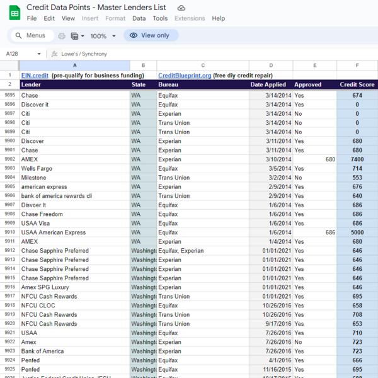378x378 pixels.
Task: Select column F header
Action: [x=357, y=66]
